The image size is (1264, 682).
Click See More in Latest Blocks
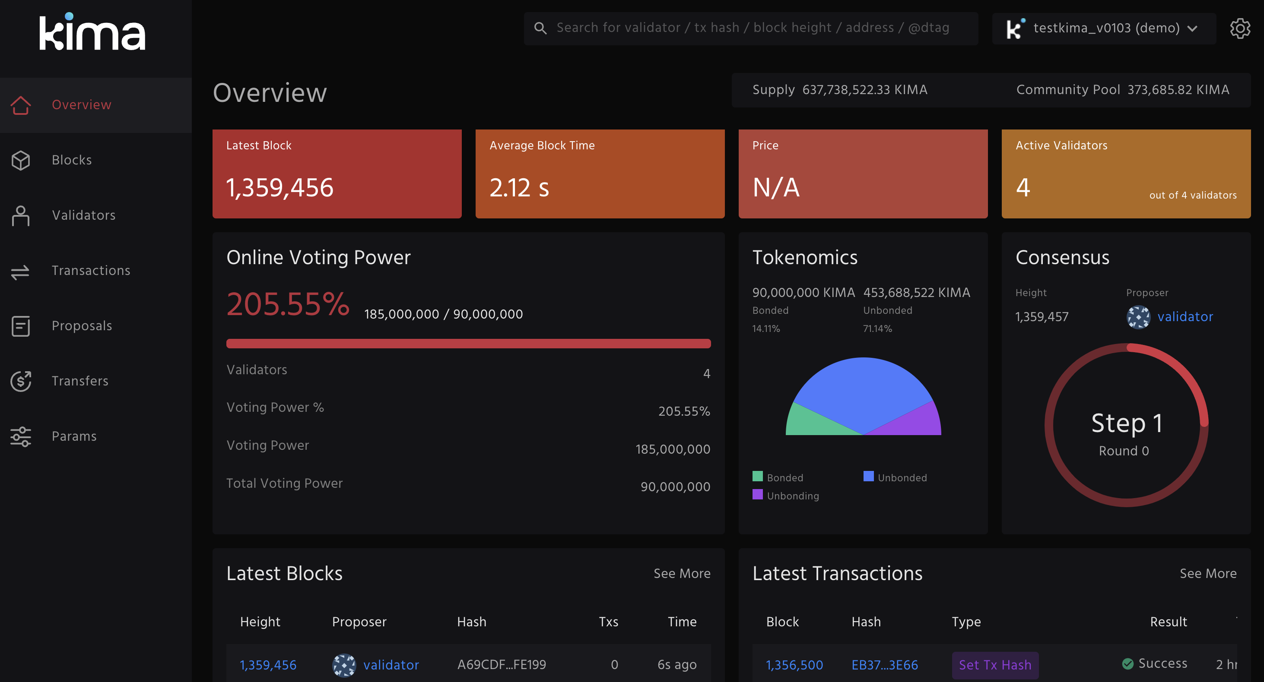coord(682,574)
